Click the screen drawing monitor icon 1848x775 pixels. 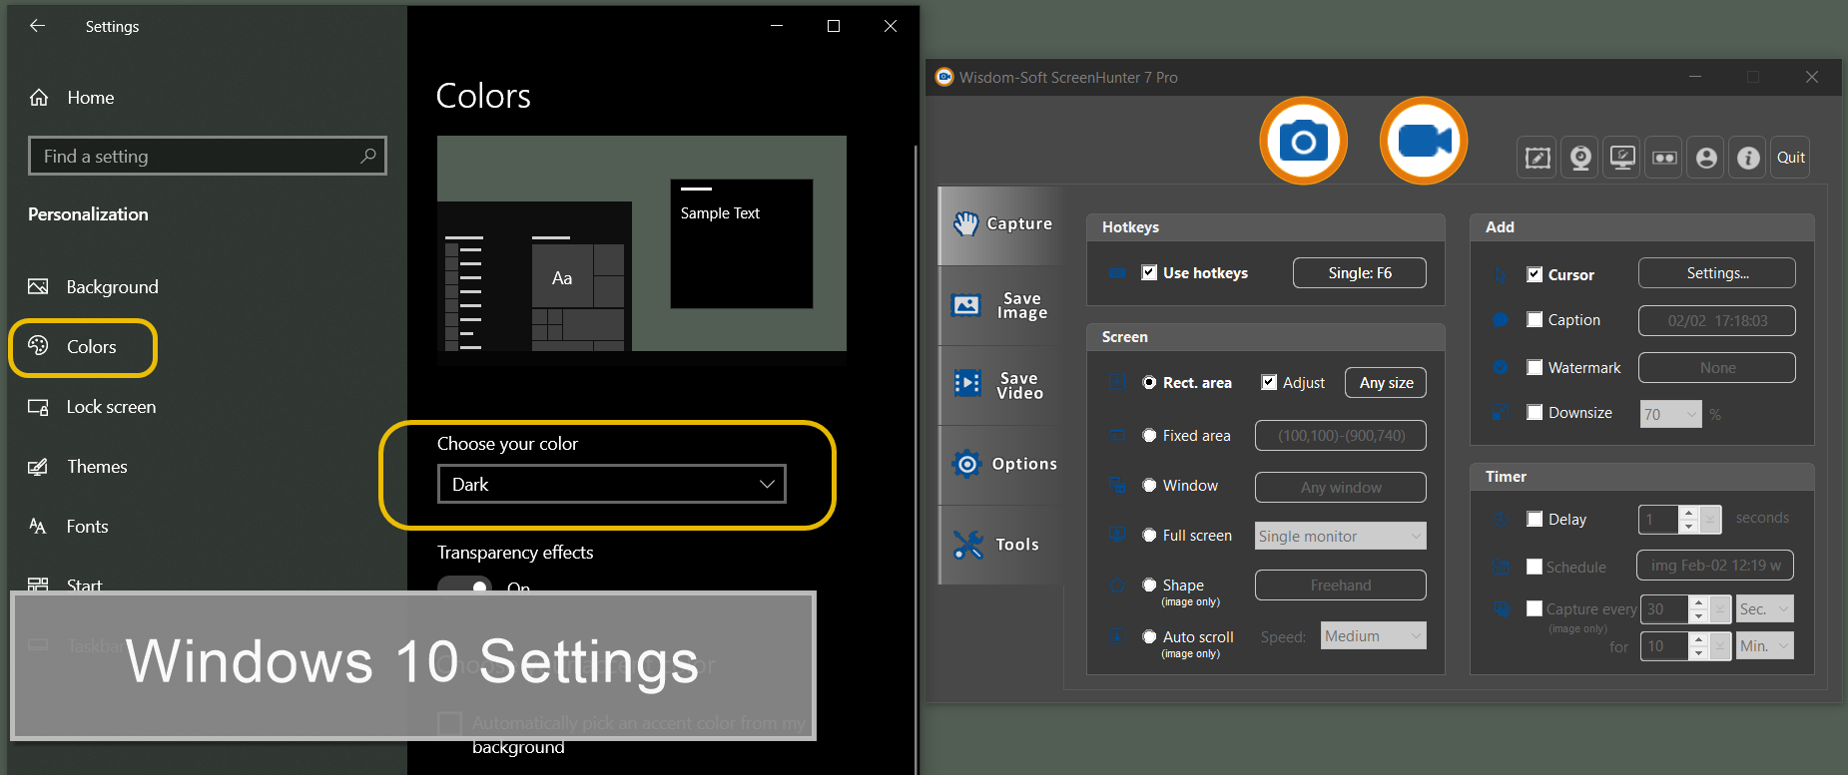click(x=1622, y=158)
